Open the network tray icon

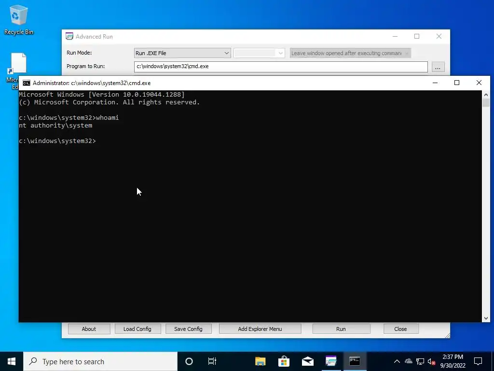[420, 361]
